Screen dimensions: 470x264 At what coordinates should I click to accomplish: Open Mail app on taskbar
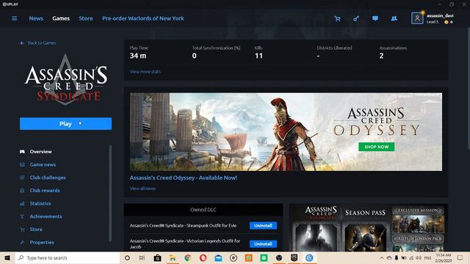218,257
